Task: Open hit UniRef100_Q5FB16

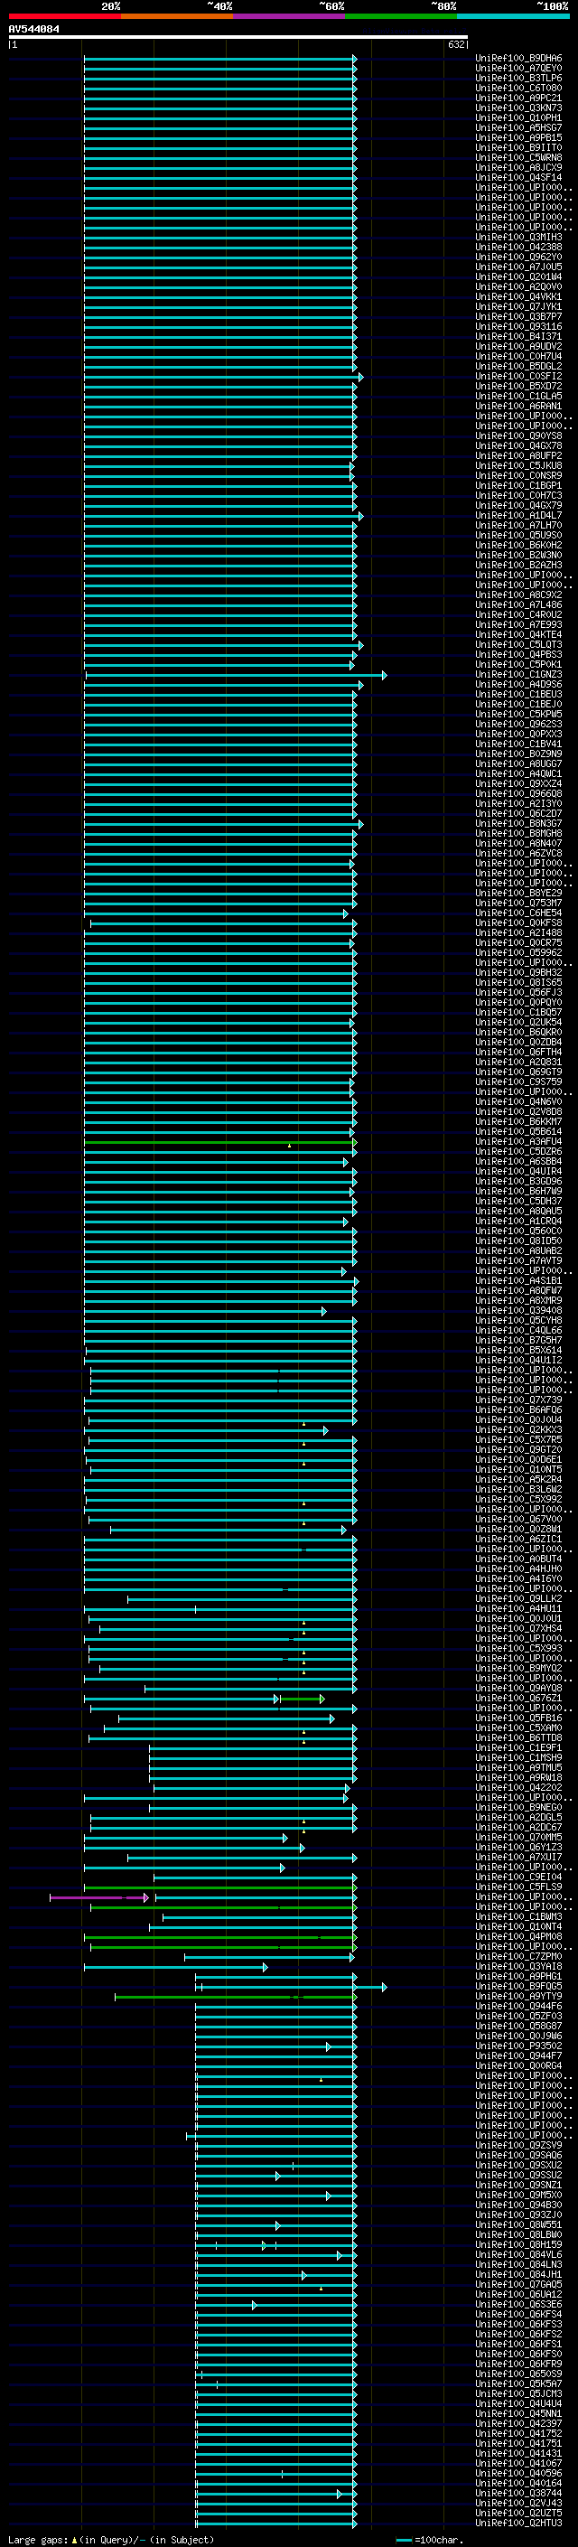Action: (518, 1718)
